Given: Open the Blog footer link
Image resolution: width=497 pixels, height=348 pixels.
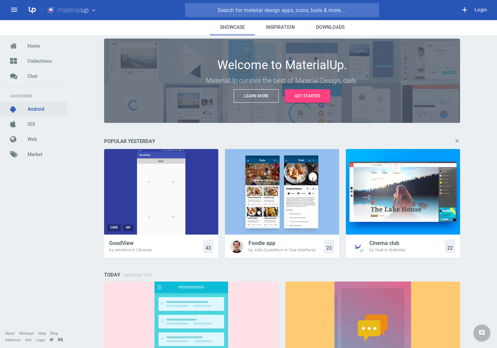Looking at the screenshot, I should point(54,333).
